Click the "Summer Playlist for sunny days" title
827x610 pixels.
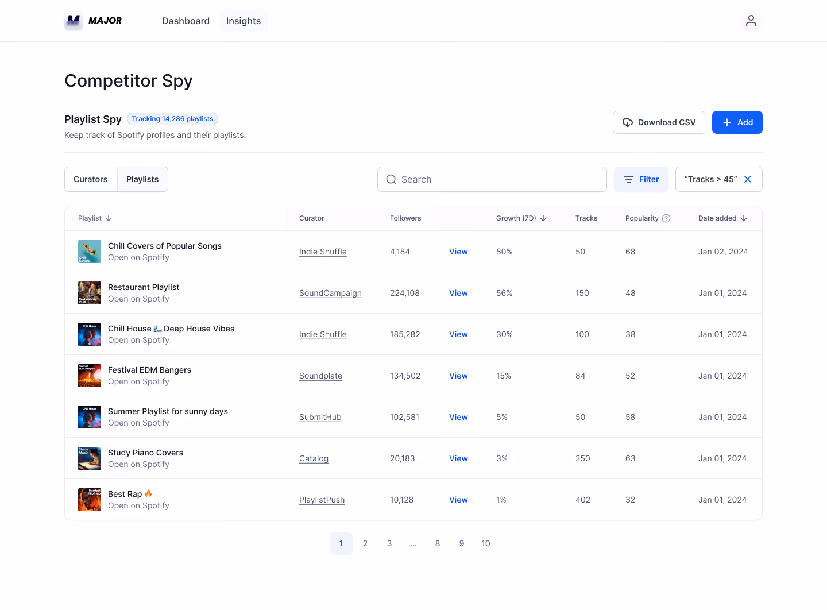(168, 411)
